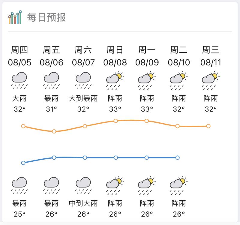
Task: Click the 周六 08/07 daytime rain cloud icon
Action: pos(83,80)
